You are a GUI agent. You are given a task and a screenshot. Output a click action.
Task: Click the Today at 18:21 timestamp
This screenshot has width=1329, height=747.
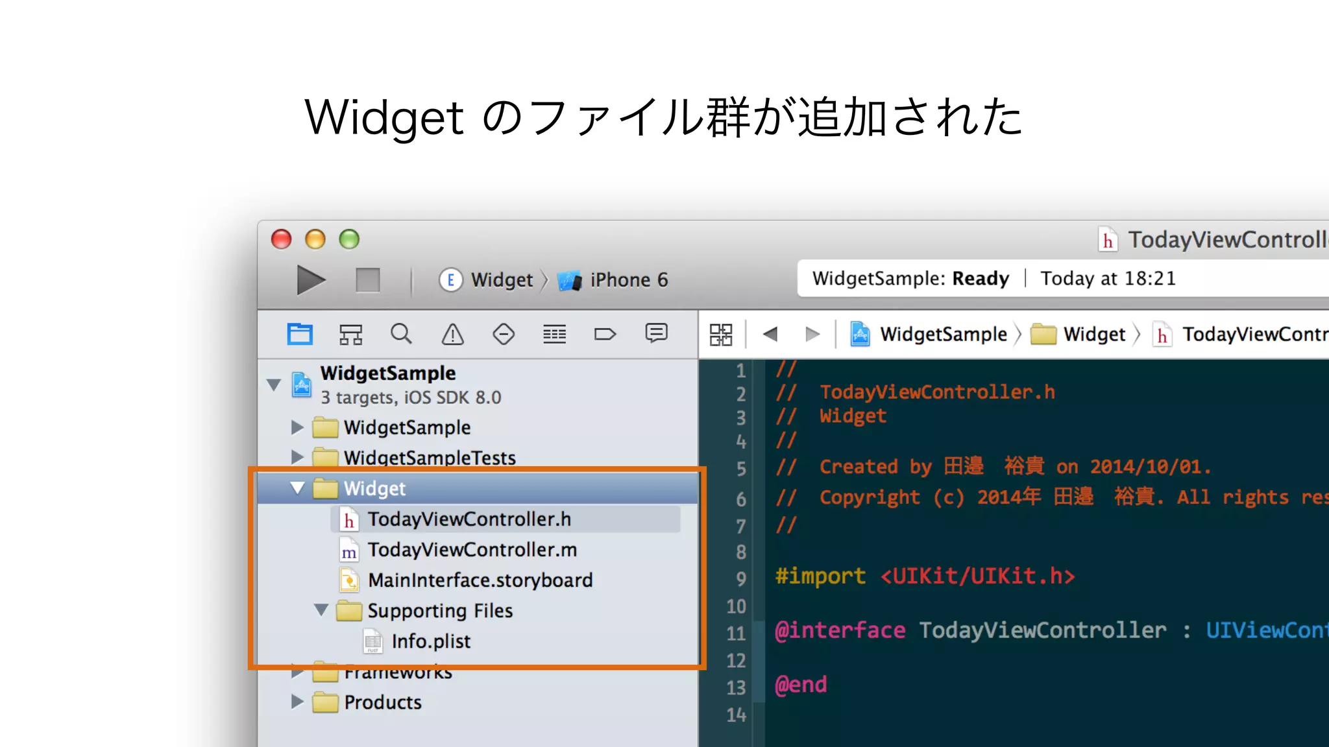coord(1108,279)
